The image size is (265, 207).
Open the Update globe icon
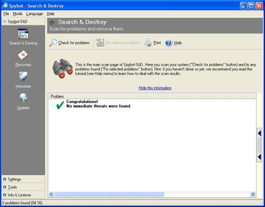pyautogui.click(x=23, y=99)
